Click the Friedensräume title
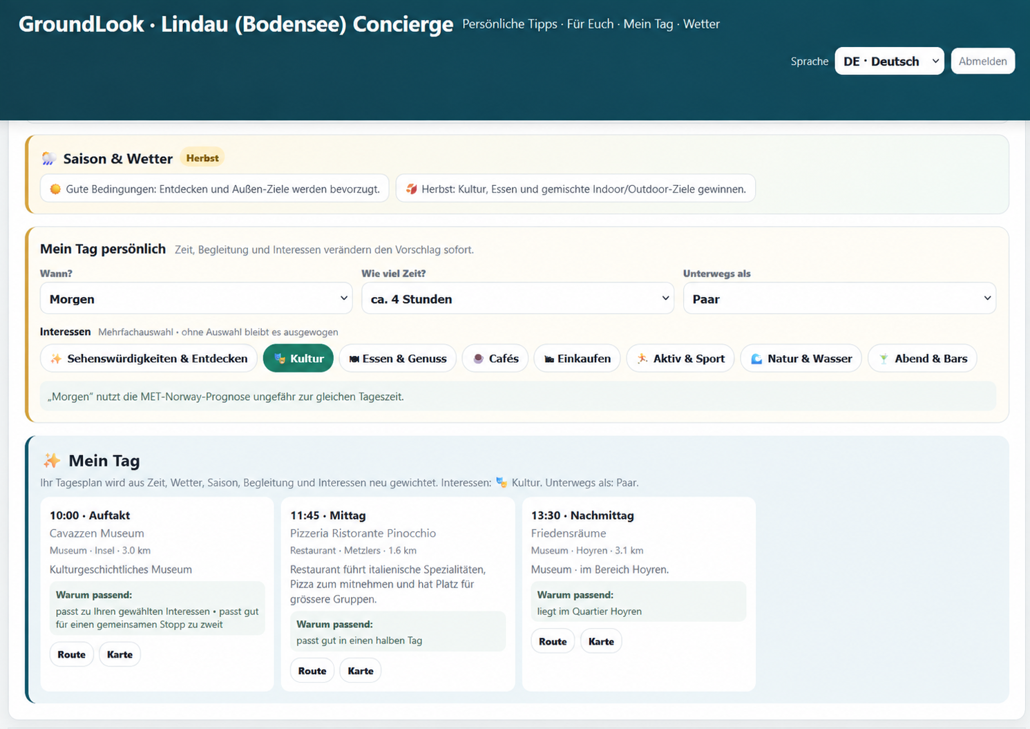Screen dimensions: 1030x729 click(x=569, y=533)
